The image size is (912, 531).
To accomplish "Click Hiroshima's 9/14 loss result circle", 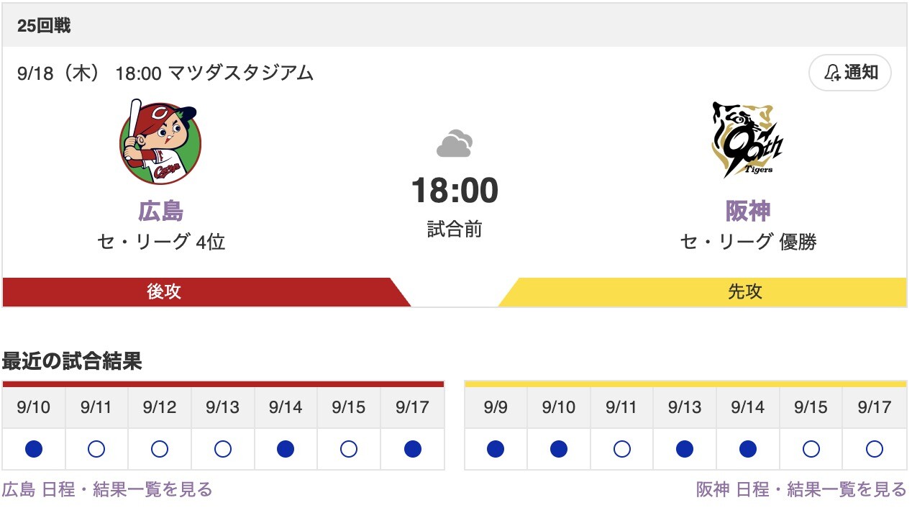I will 286,450.
